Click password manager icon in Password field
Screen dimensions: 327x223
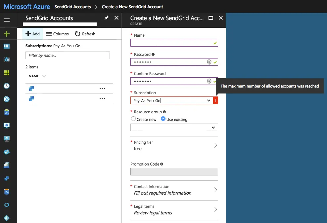tap(209, 62)
